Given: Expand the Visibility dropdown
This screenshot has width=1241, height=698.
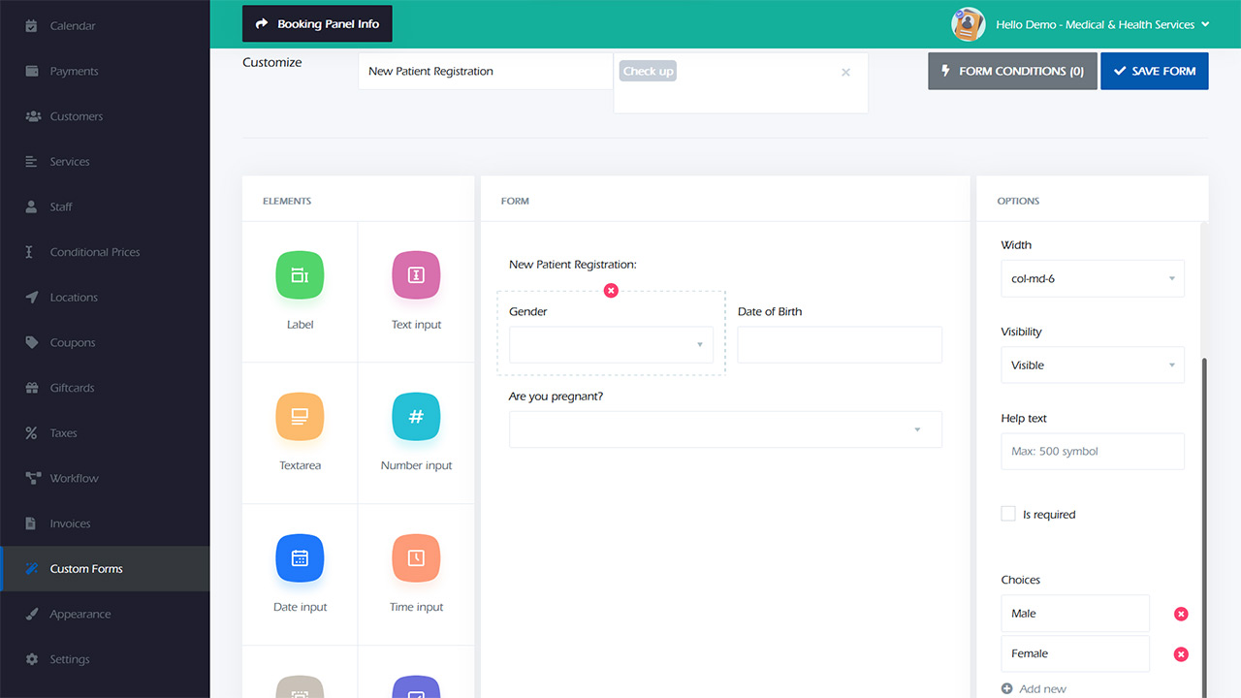Looking at the screenshot, I should point(1092,365).
